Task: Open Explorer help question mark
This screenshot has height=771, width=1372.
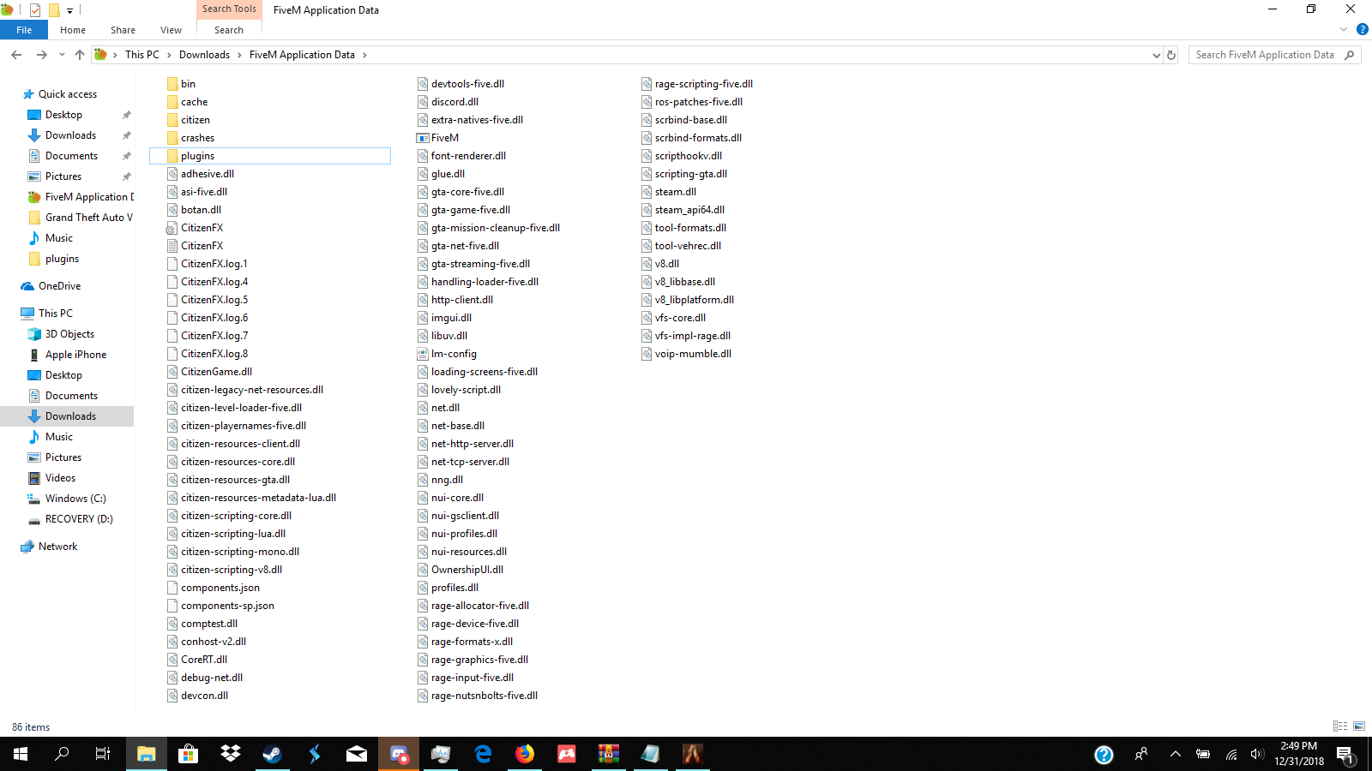Action: [x=1362, y=30]
